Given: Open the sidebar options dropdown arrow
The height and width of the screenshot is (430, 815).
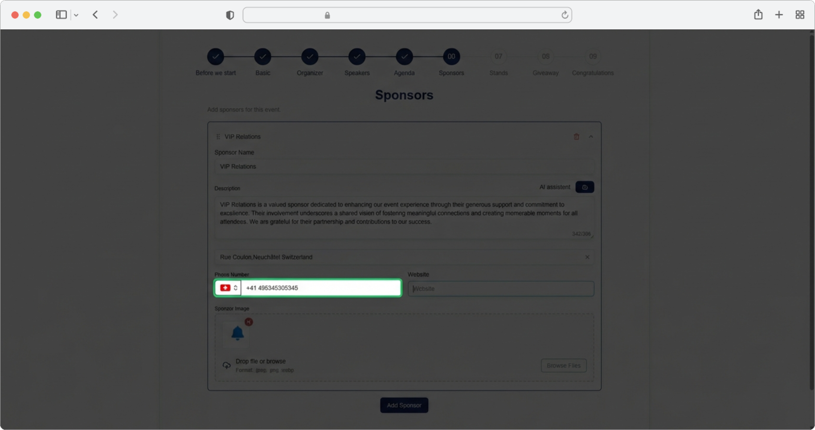Looking at the screenshot, I should [x=76, y=15].
